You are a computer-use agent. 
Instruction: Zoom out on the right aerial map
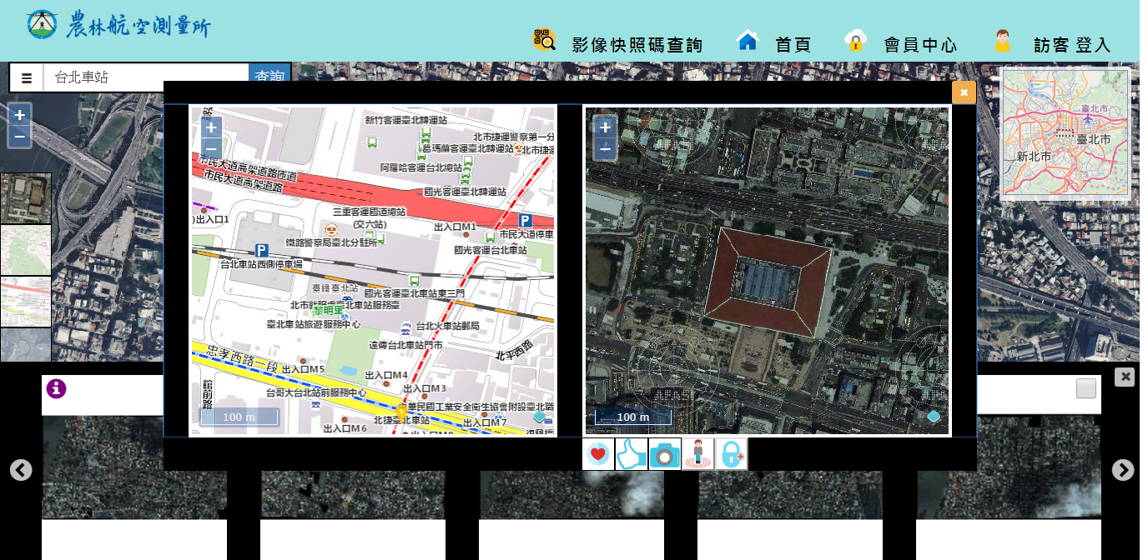pos(606,148)
